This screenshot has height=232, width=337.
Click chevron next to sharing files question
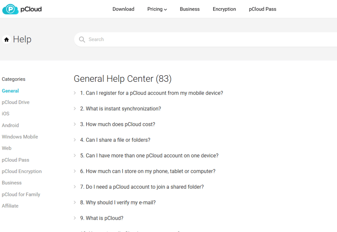[75, 140]
